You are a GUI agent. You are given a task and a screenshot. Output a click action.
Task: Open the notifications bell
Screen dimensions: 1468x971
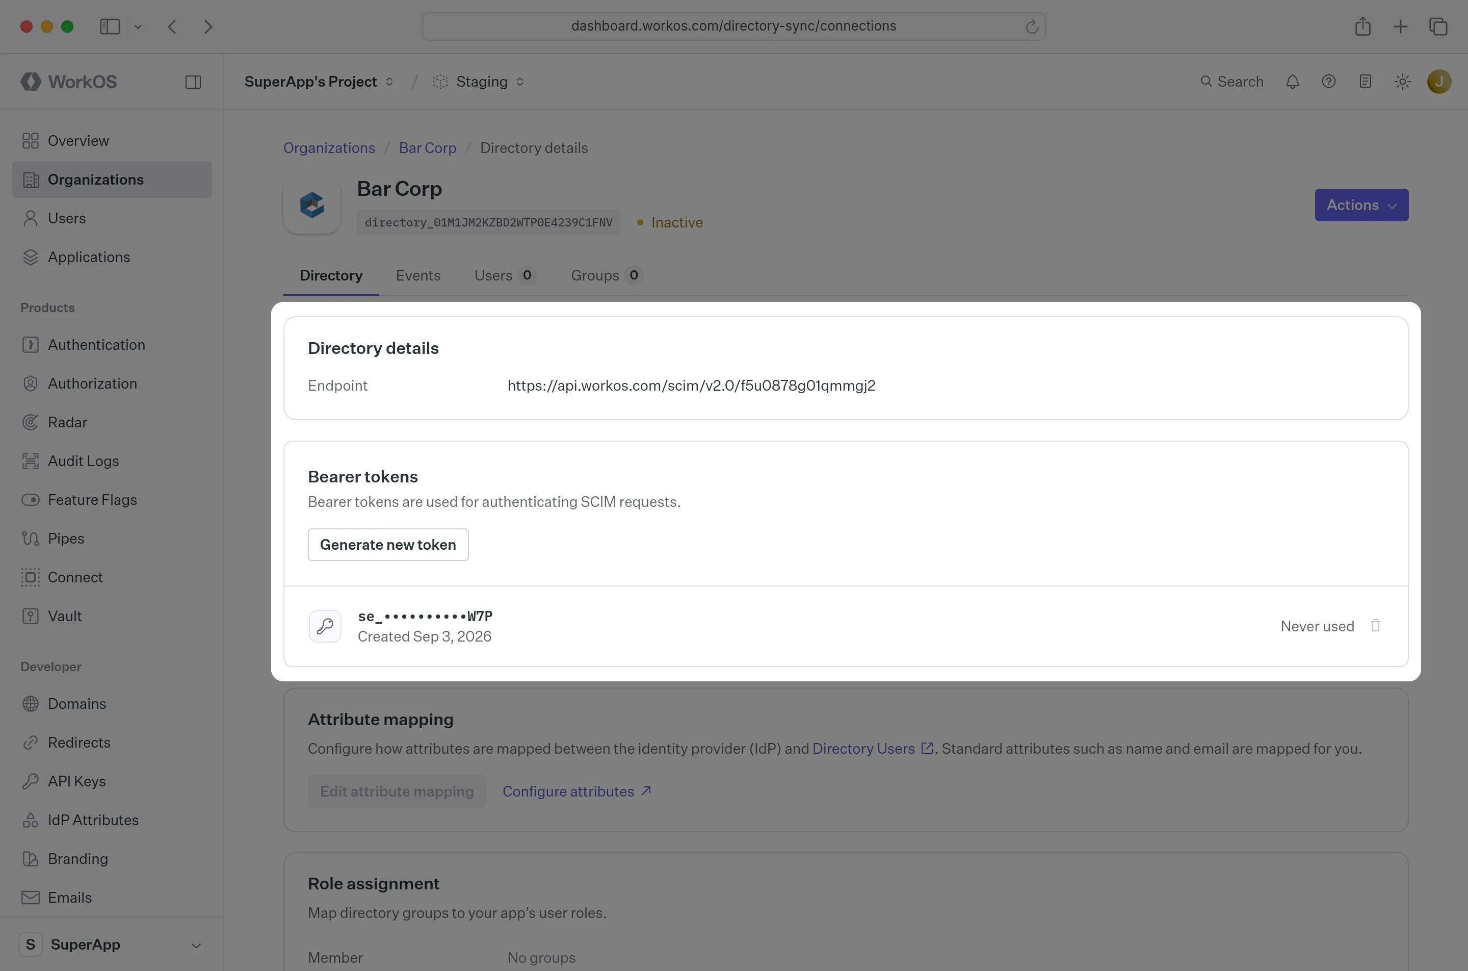pyautogui.click(x=1292, y=82)
